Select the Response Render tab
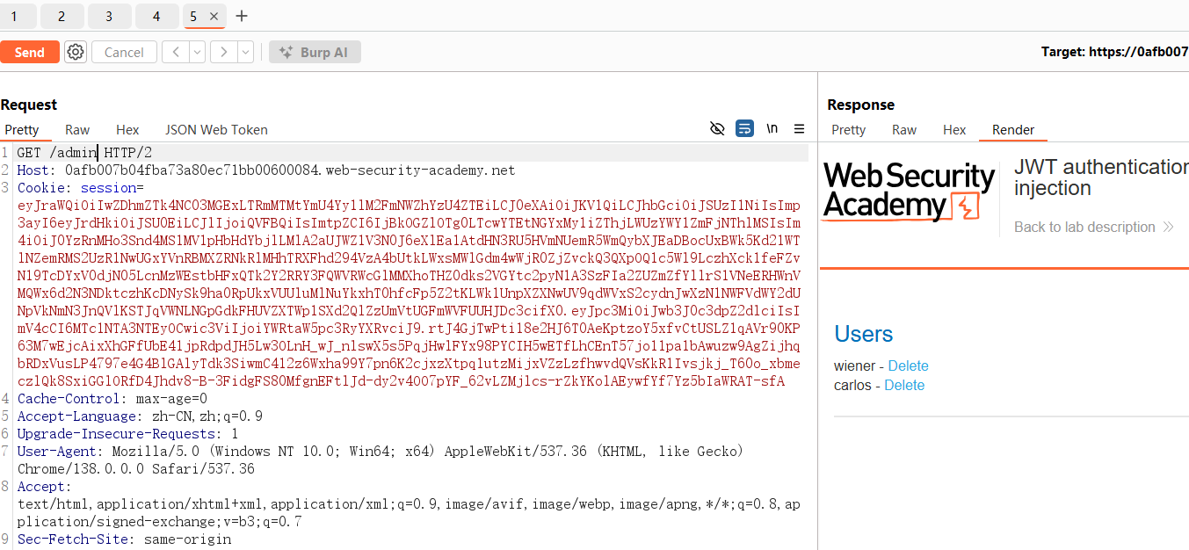The width and height of the screenshot is (1189, 550). (1013, 130)
